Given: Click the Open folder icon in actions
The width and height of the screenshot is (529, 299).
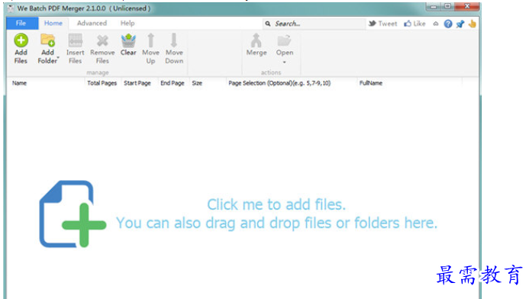Looking at the screenshot, I should pyautogui.click(x=284, y=40).
